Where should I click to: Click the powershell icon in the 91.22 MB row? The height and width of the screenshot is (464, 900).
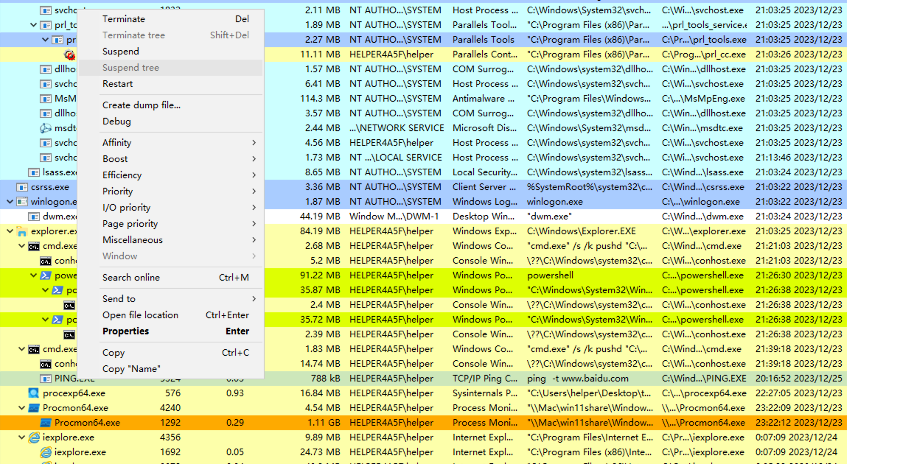pyautogui.click(x=46, y=275)
